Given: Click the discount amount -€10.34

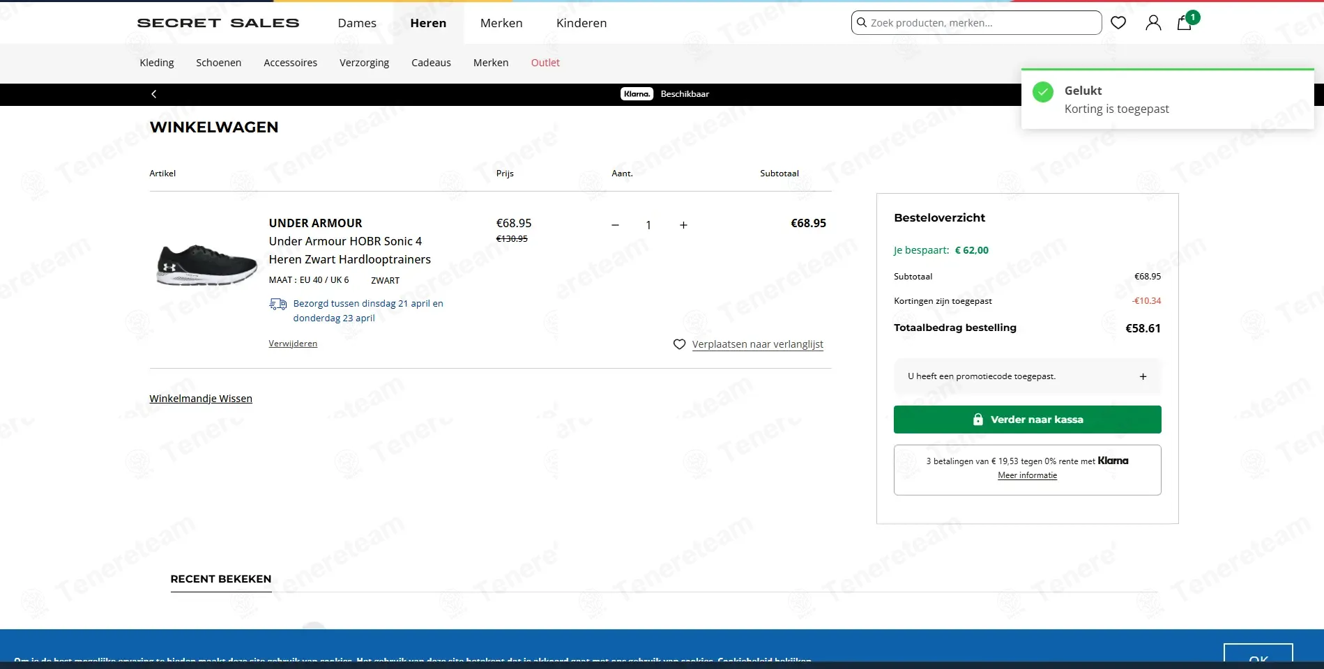Looking at the screenshot, I should tap(1146, 301).
